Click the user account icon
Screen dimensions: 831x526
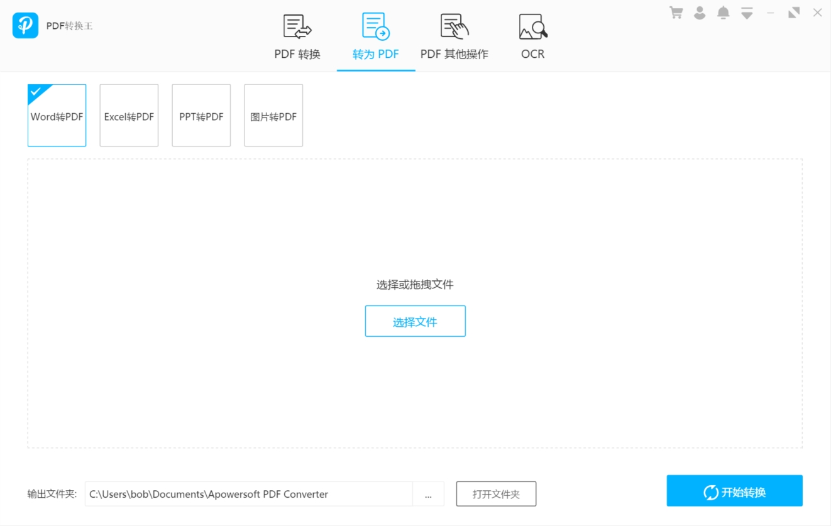[700, 13]
